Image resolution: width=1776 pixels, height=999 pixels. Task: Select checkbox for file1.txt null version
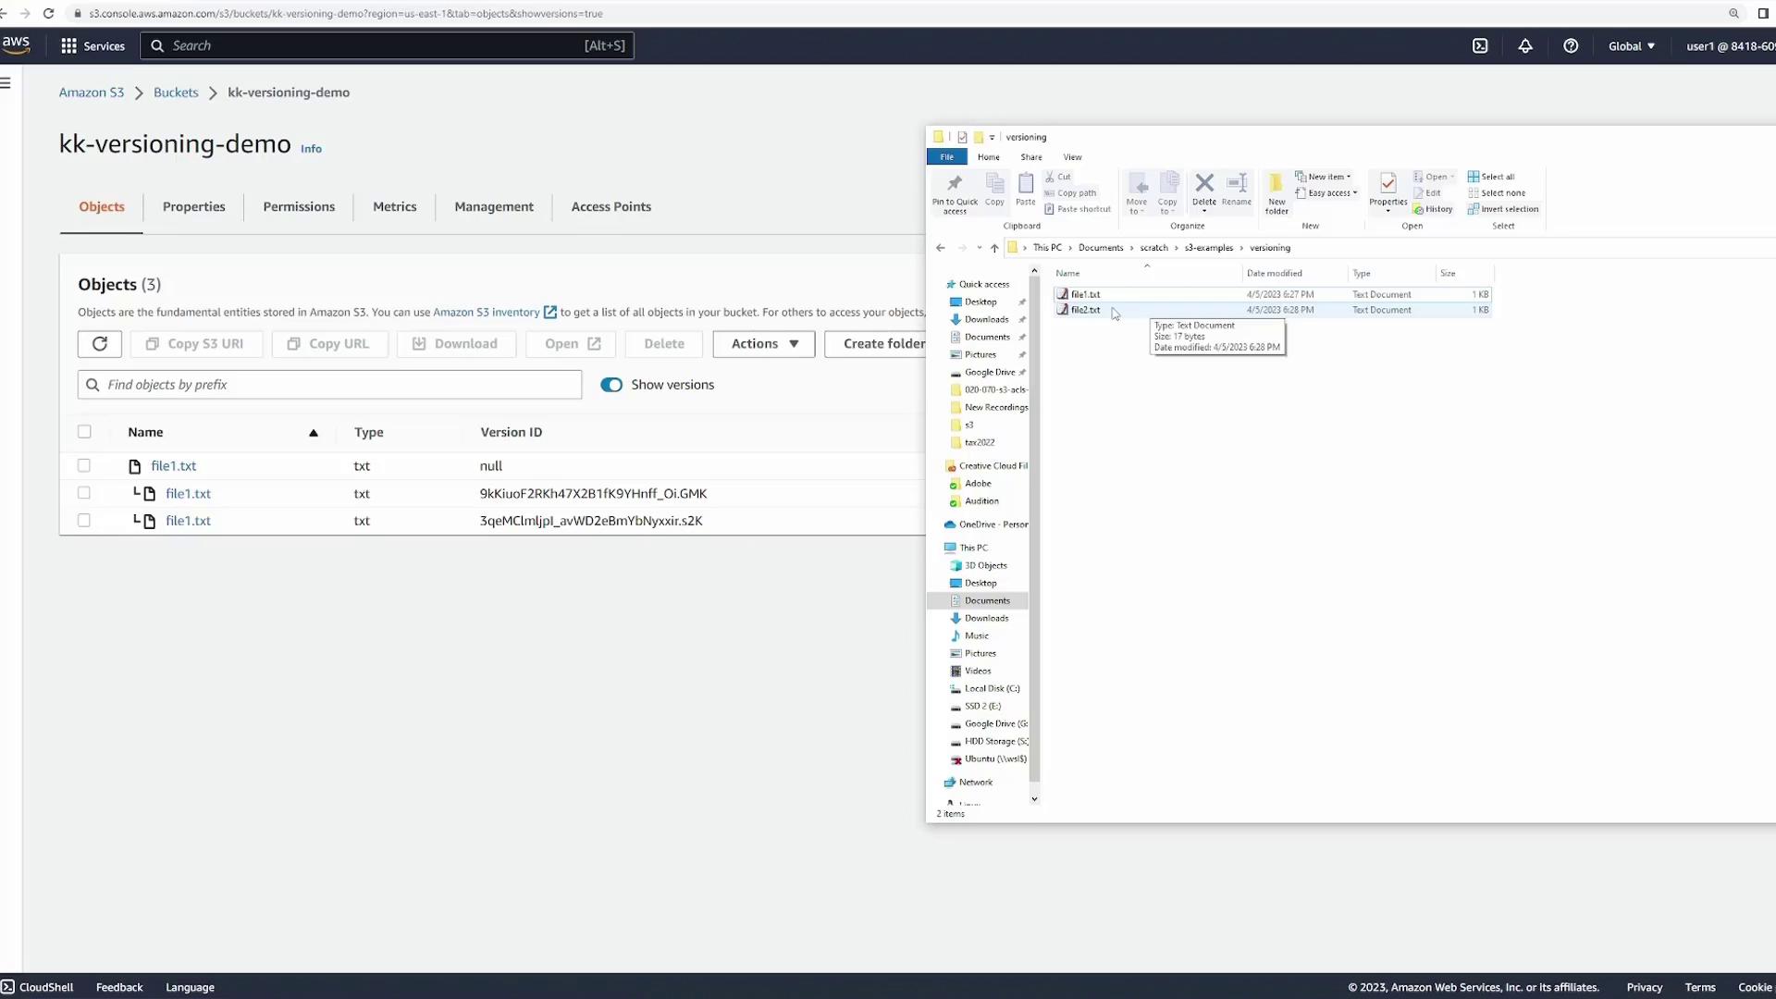click(84, 466)
